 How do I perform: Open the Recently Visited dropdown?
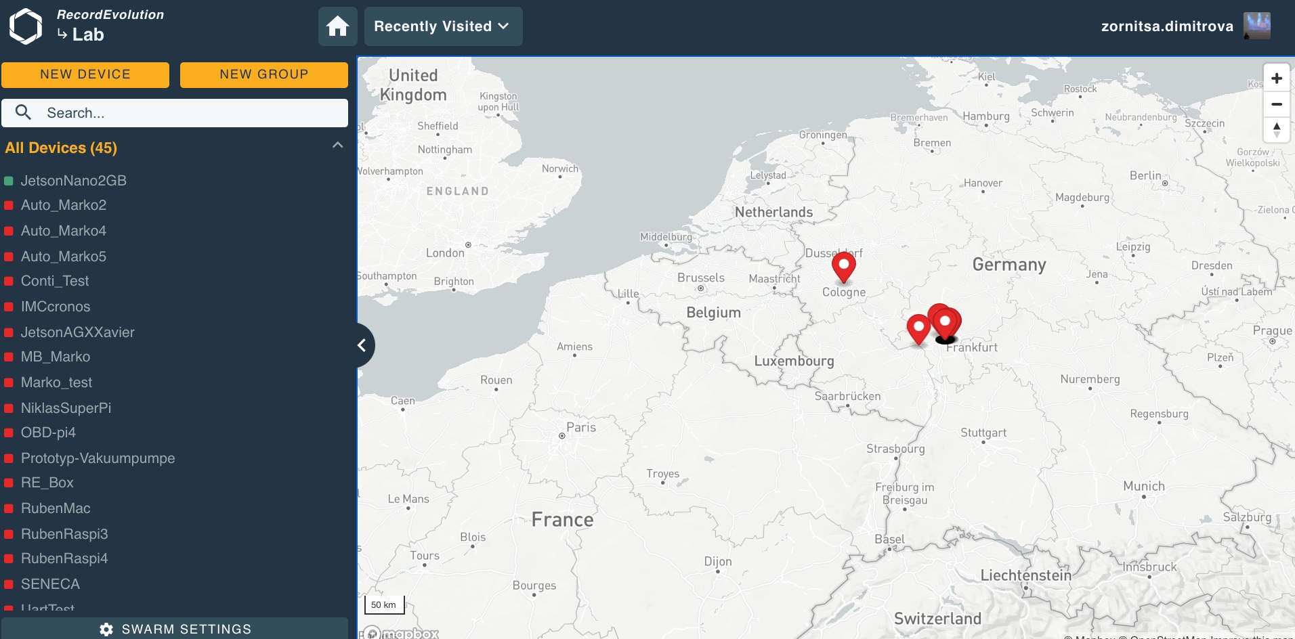click(x=443, y=26)
